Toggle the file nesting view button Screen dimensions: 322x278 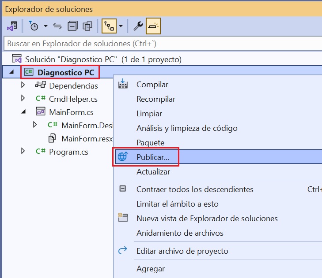(x=109, y=26)
